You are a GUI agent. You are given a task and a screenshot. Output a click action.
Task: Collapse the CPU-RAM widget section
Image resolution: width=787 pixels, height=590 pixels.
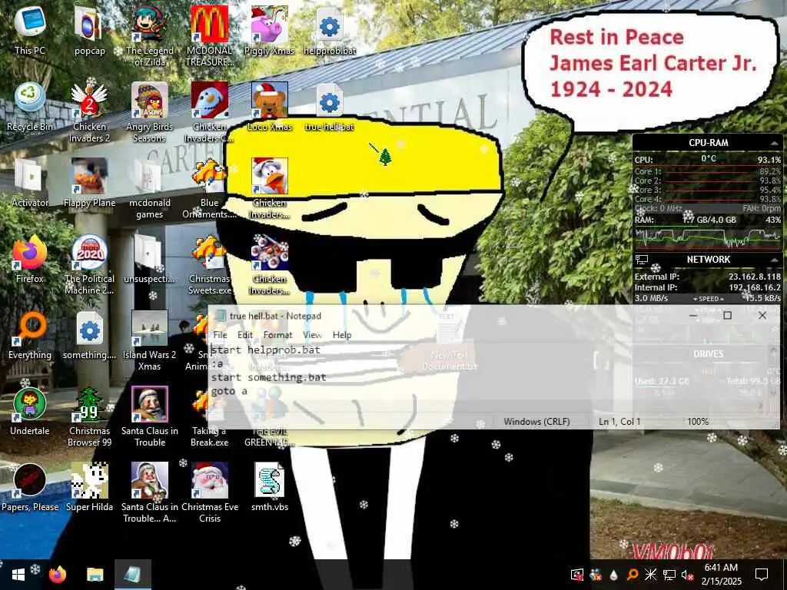[x=773, y=143]
